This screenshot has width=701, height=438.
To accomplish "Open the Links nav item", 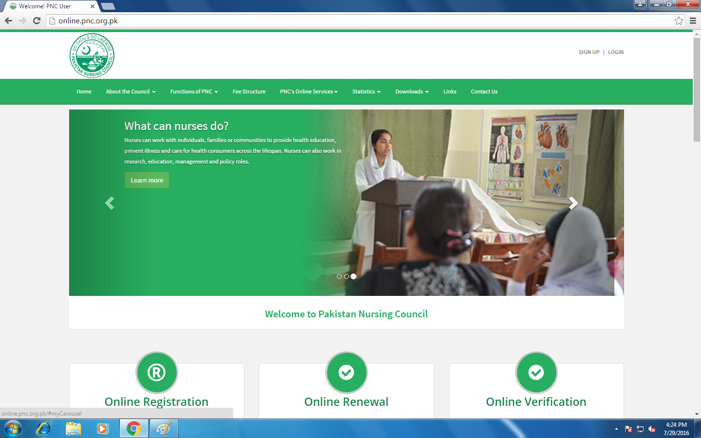I will tap(450, 91).
